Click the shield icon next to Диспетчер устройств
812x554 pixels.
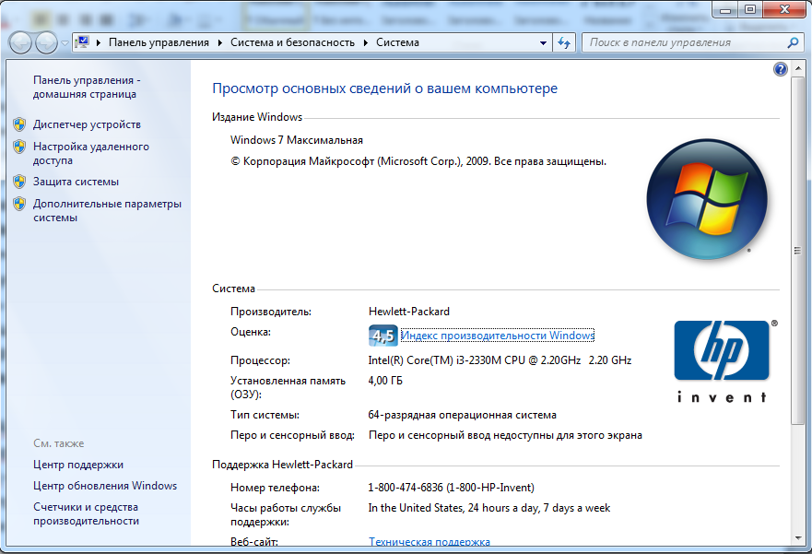click(x=19, y=124)
